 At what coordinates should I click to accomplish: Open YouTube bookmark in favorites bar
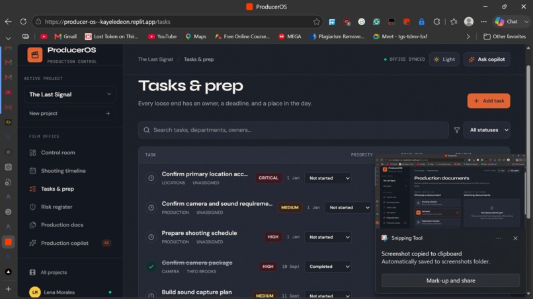point(162,36)
